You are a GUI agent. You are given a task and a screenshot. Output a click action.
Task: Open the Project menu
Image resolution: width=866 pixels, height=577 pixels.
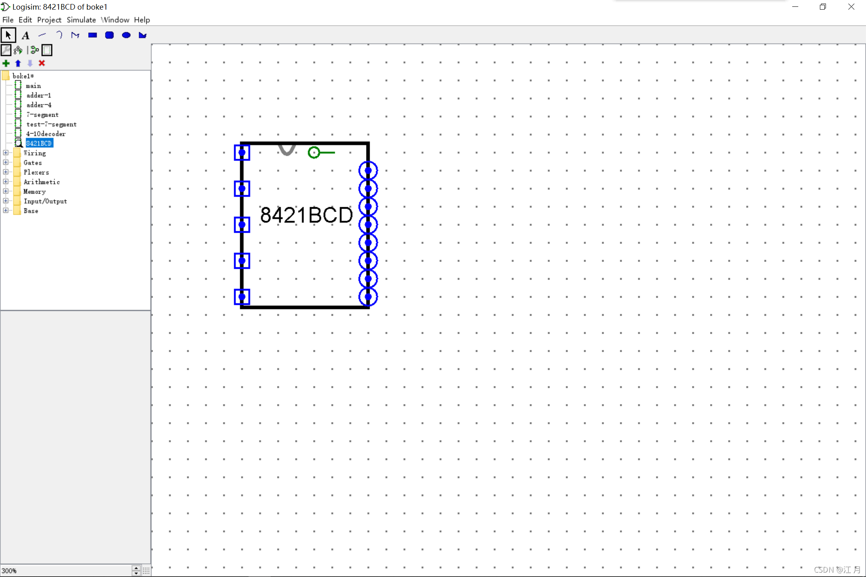(49, 20)
